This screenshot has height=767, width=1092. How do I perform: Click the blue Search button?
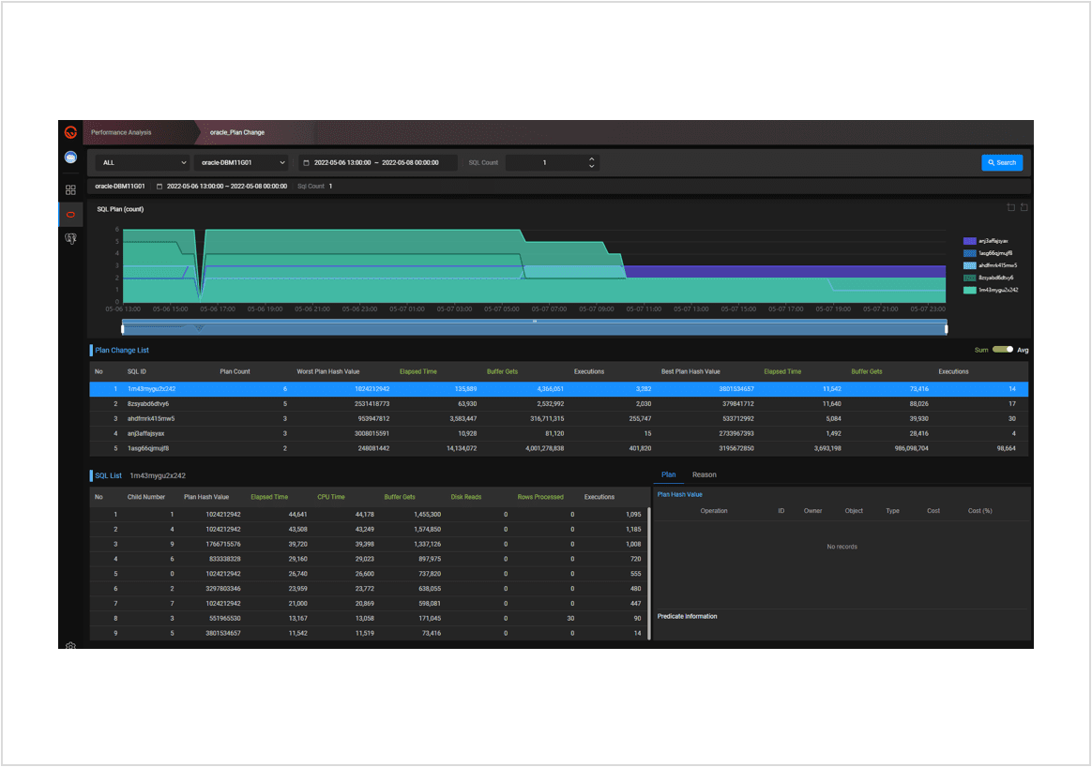1002,162
